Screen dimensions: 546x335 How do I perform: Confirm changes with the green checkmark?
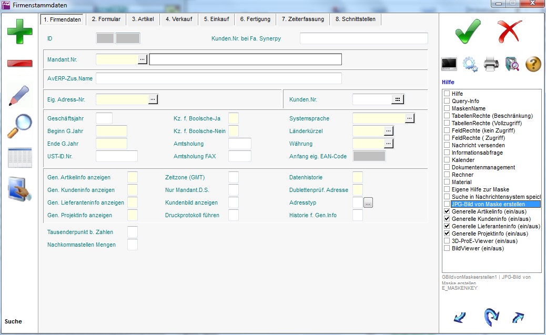[468, 31]
